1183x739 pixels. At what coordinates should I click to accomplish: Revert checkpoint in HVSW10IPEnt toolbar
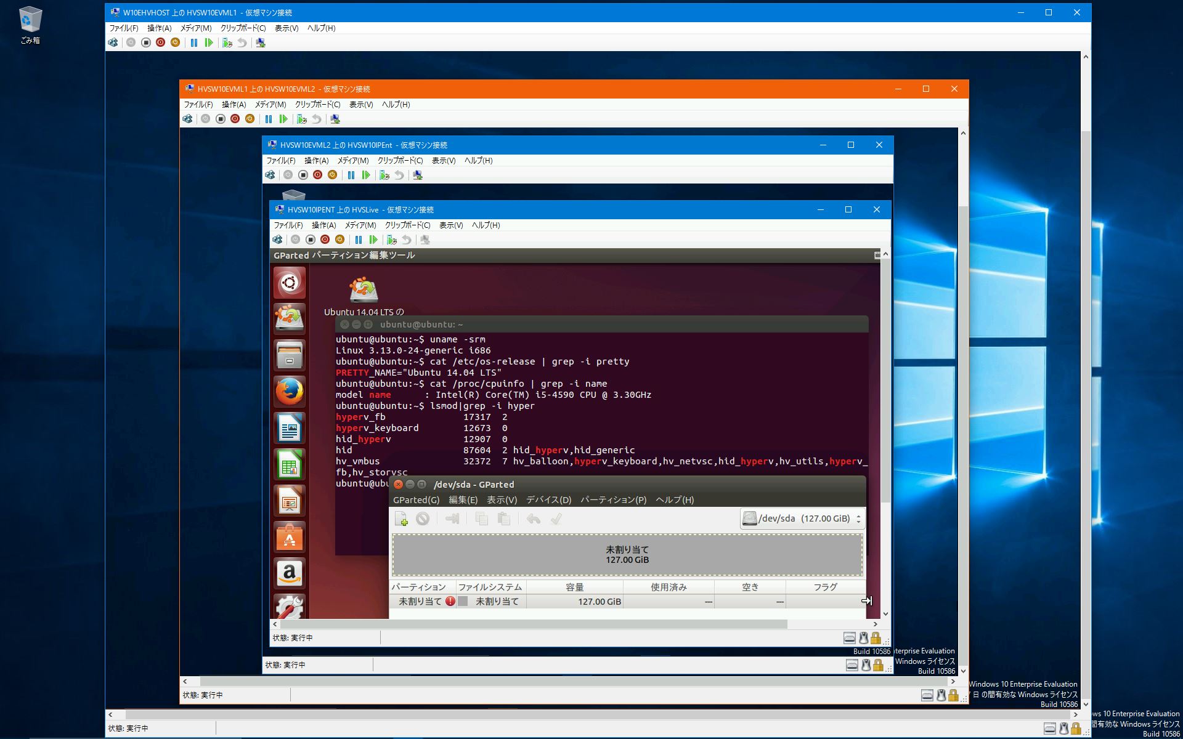(x=399, y=175)
